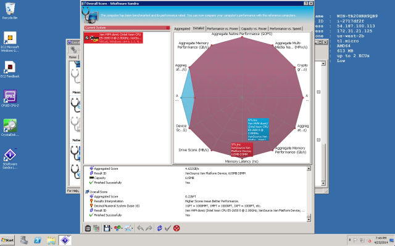Click the network tray icon

(362, 240)
